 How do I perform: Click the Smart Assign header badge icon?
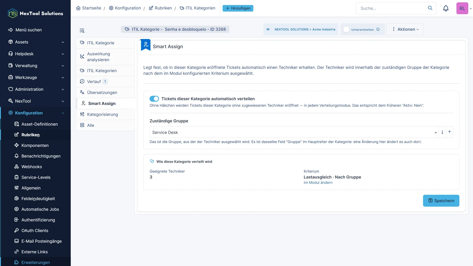(146, 45)
